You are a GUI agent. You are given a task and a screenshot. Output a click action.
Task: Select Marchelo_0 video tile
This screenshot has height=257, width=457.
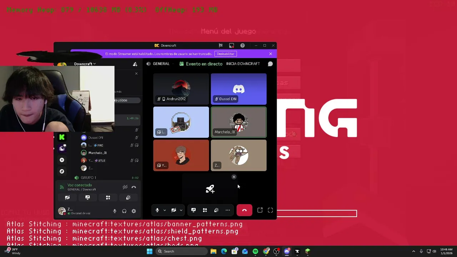click(x=238, y=122)
